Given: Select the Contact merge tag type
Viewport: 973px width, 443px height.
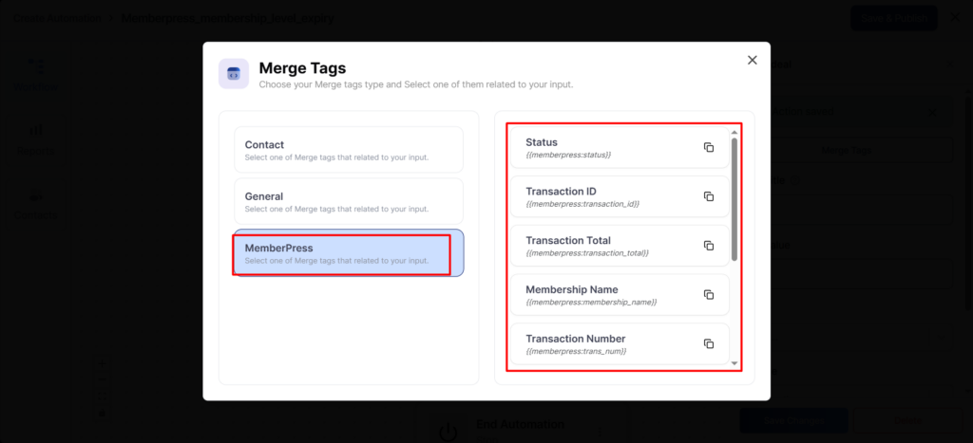Looking at the screenshot, I should tap(349, 150).
